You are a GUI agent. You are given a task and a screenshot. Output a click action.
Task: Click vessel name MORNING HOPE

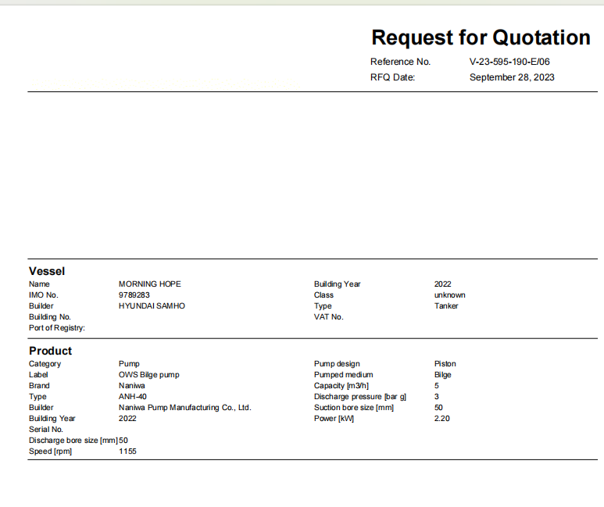(x=149, y=284)
